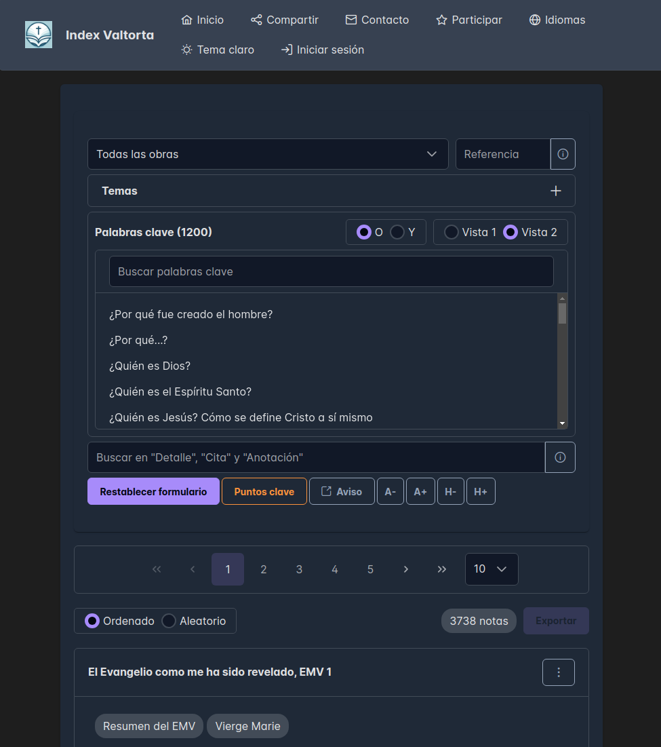This screenshot has height=747, width=661.
Task: Open the Idiomas menu
Action: click(x=557, y=20)
